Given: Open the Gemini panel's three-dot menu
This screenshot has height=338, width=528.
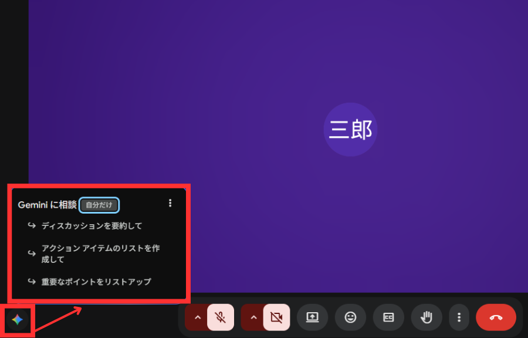Looking at the screenshot, I should [x=170, y=203].
